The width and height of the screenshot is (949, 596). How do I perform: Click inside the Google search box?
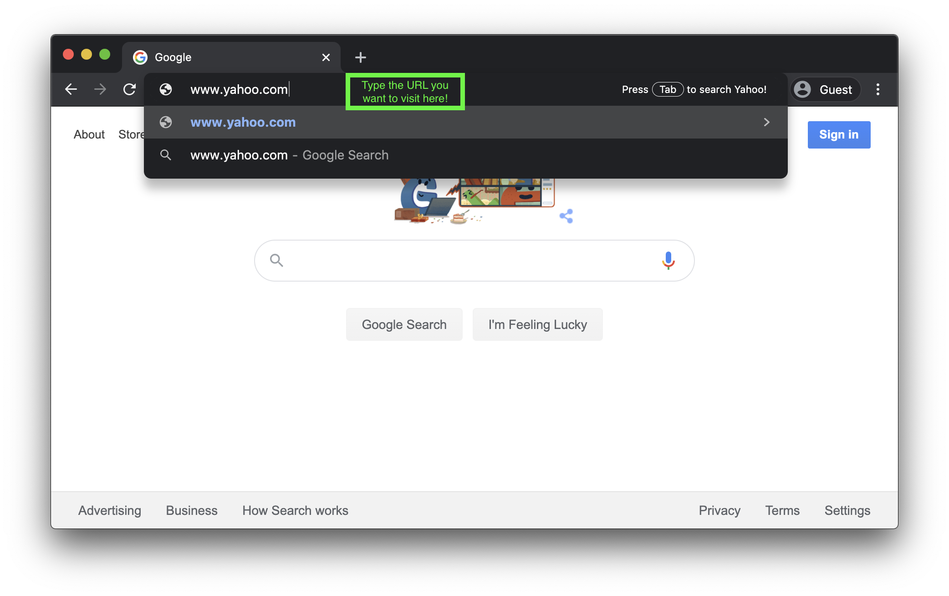(474, 261)
